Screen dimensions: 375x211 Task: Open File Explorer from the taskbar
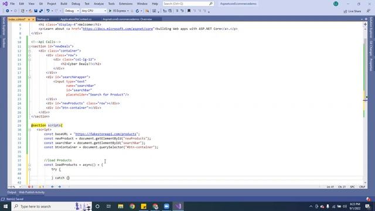(121, 206)
